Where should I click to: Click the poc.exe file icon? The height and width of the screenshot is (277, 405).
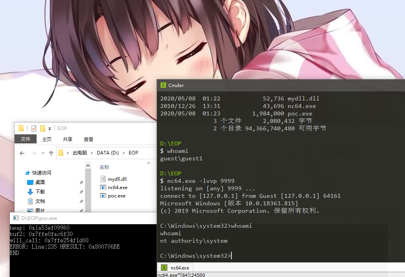[103, 196]
